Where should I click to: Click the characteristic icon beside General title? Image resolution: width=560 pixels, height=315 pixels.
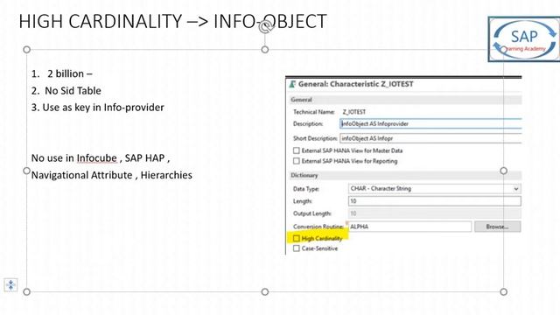tap(292, 84)
